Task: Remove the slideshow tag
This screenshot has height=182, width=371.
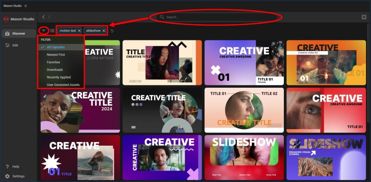Action: coord(103,31)
